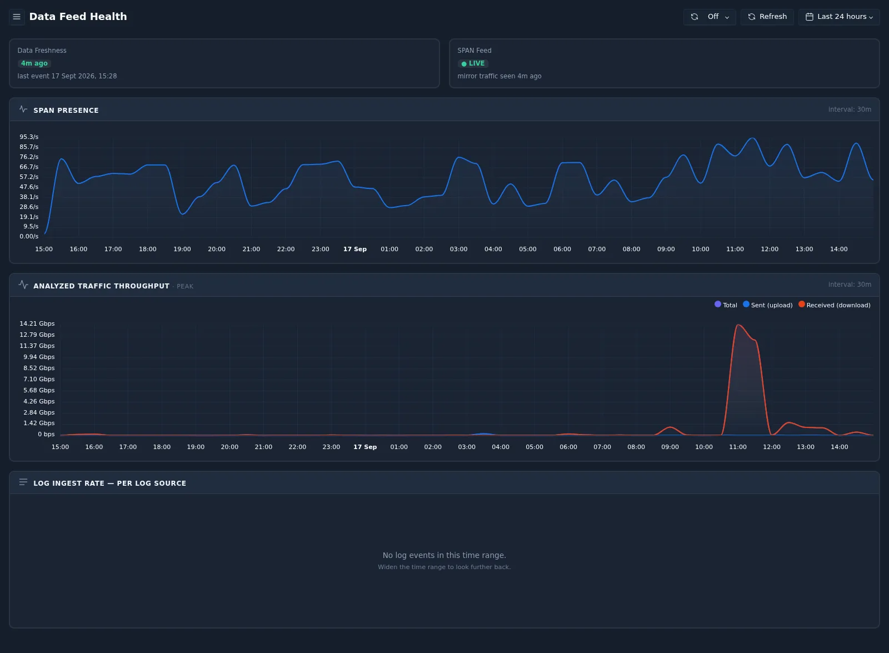
Task: Click the red Received legend dot
Action: coord(802,304)
